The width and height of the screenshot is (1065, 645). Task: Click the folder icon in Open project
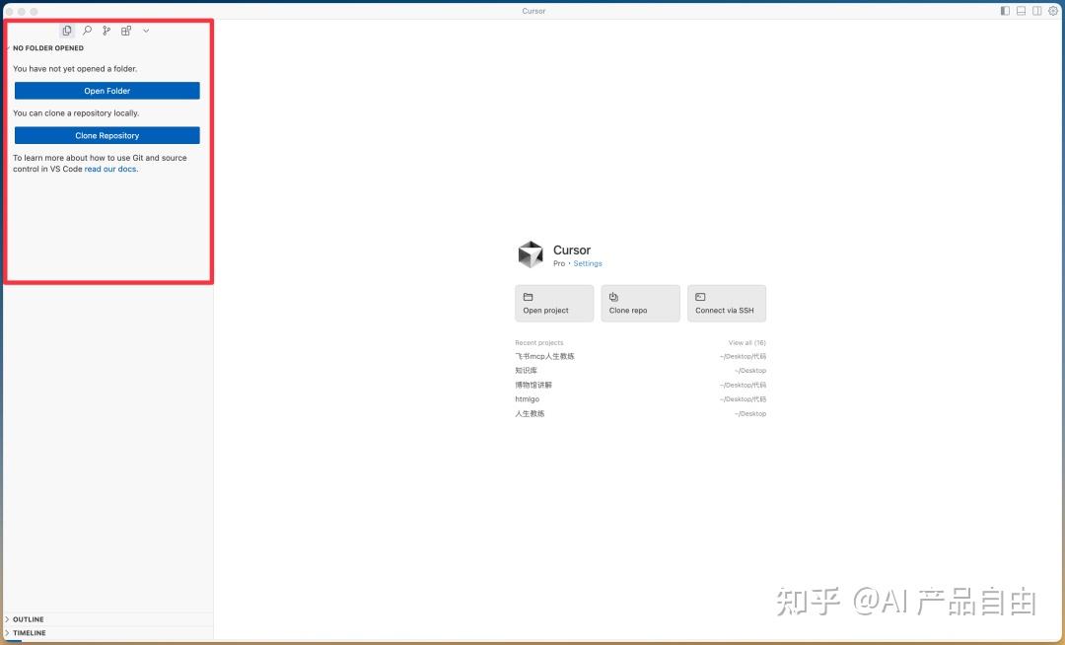click(x=528, y=297)
